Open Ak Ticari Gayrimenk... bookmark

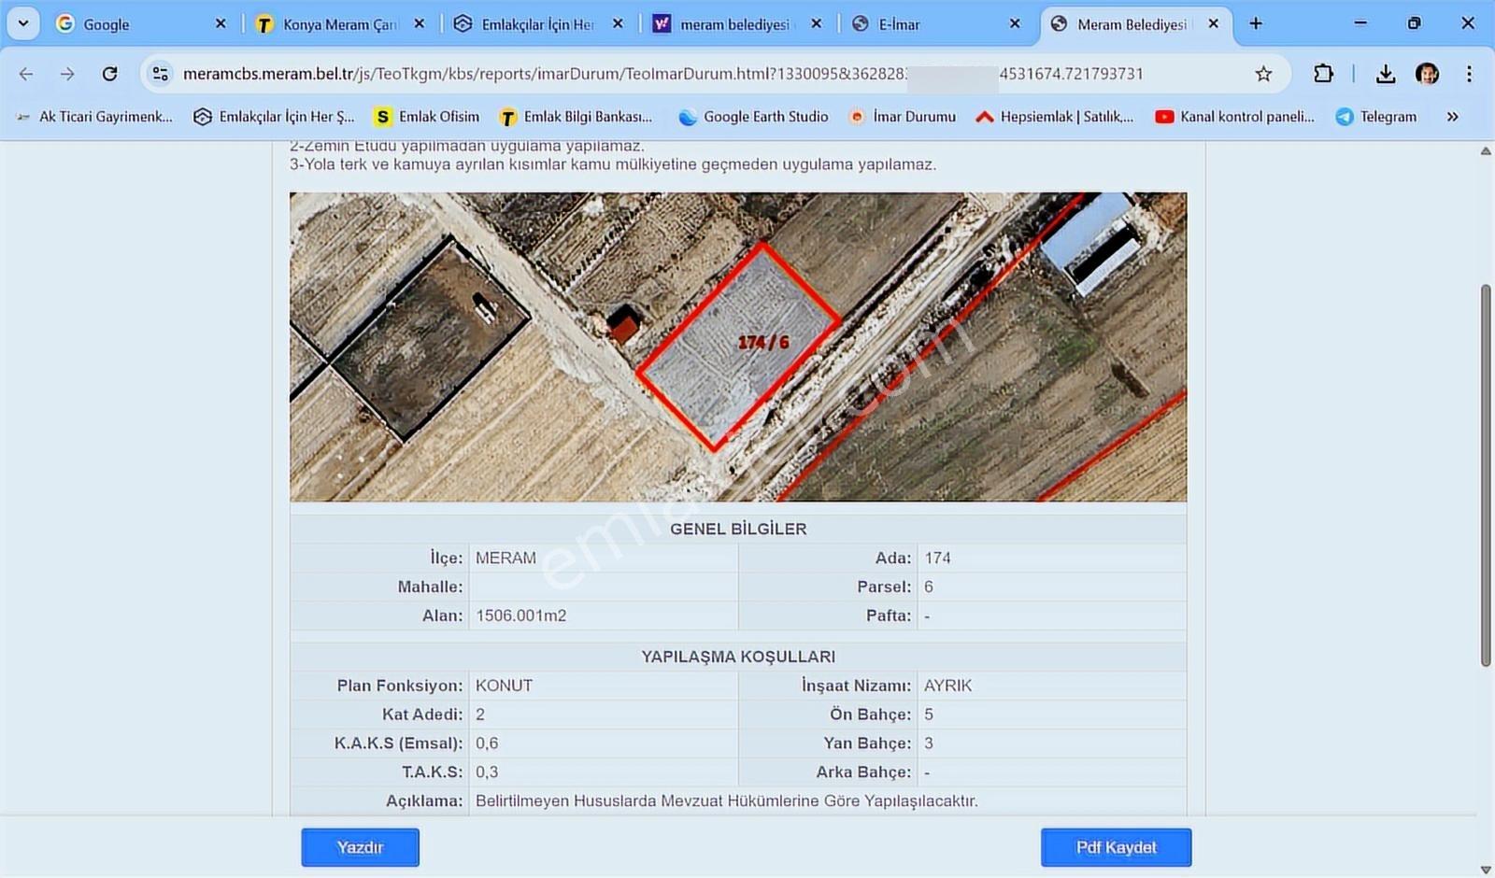pyautogui.click(x=94, y=117)
